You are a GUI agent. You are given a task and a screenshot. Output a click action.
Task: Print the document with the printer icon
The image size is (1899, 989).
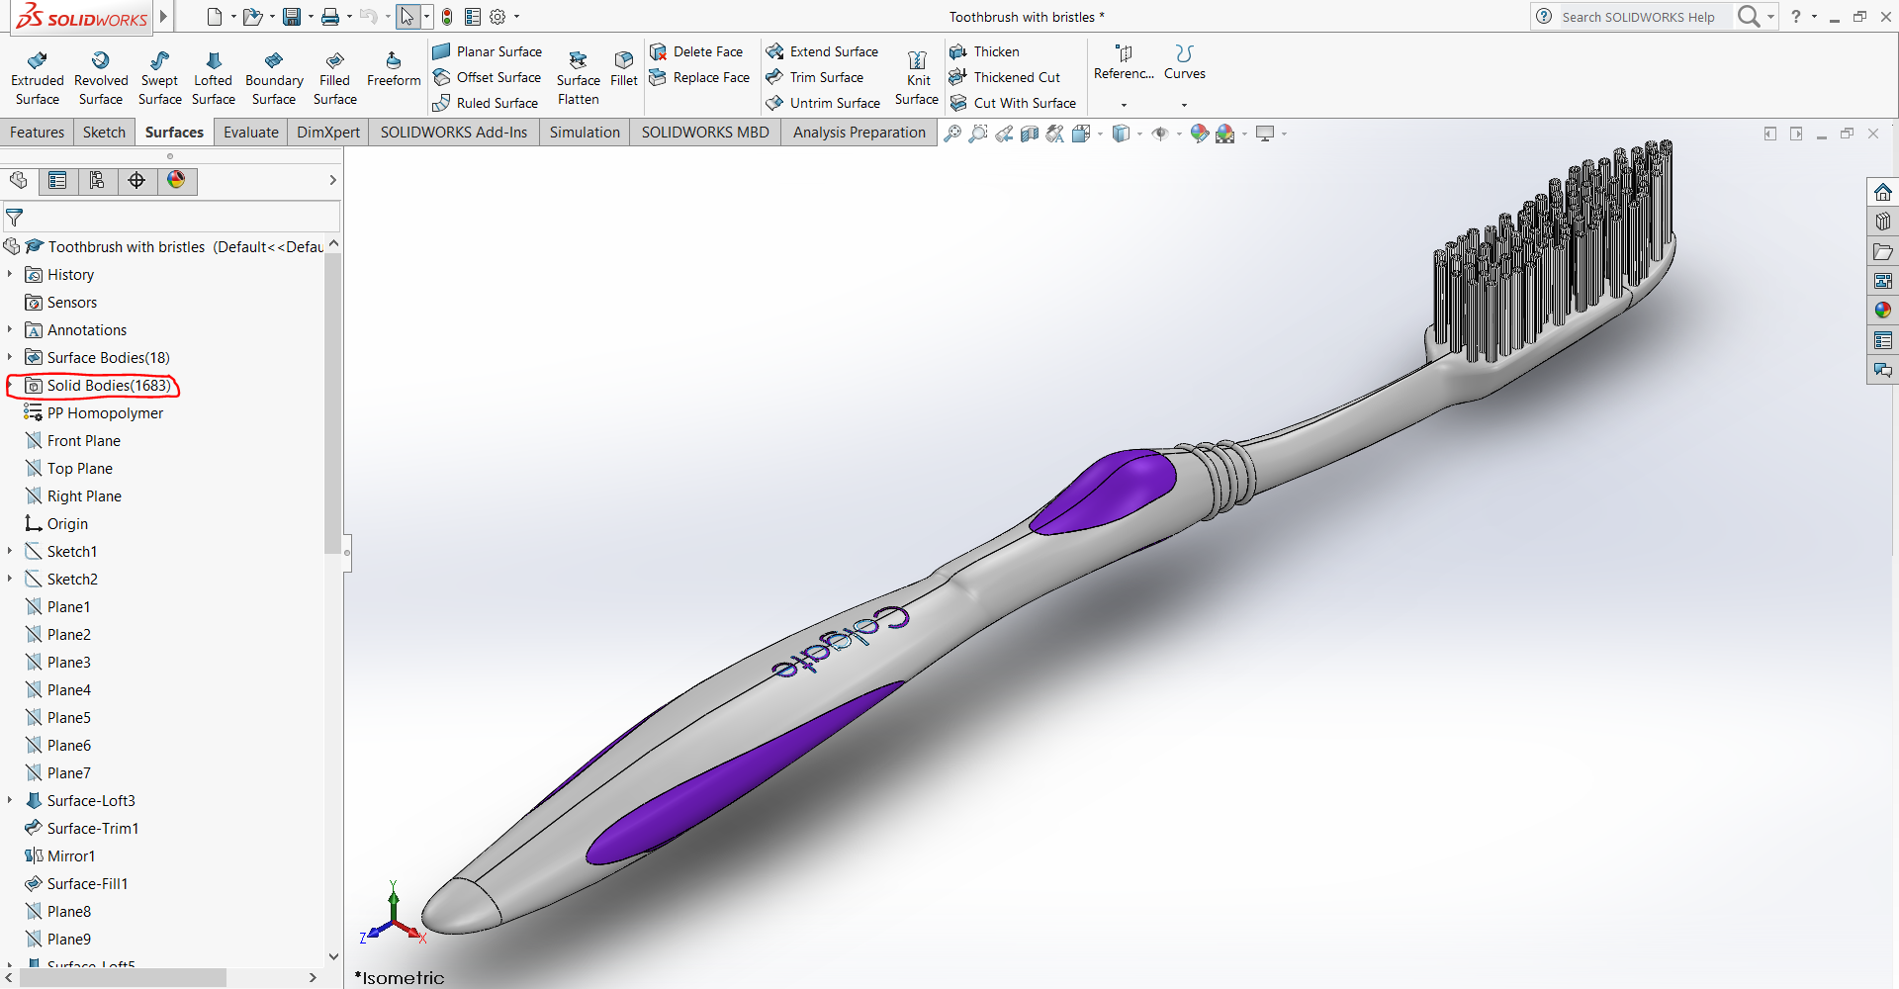click(x=330, y=17)
